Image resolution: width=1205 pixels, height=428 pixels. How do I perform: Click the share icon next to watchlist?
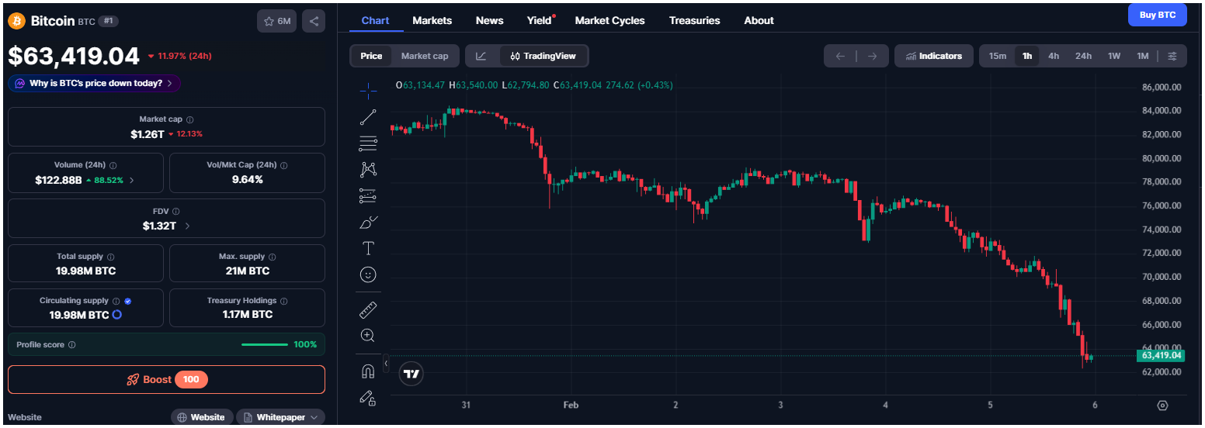point(314,21)
